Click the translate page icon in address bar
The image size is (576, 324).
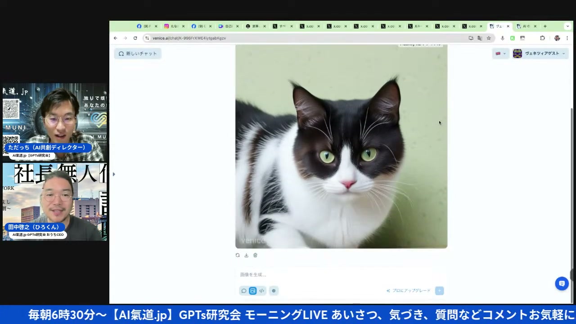point(480,38)
